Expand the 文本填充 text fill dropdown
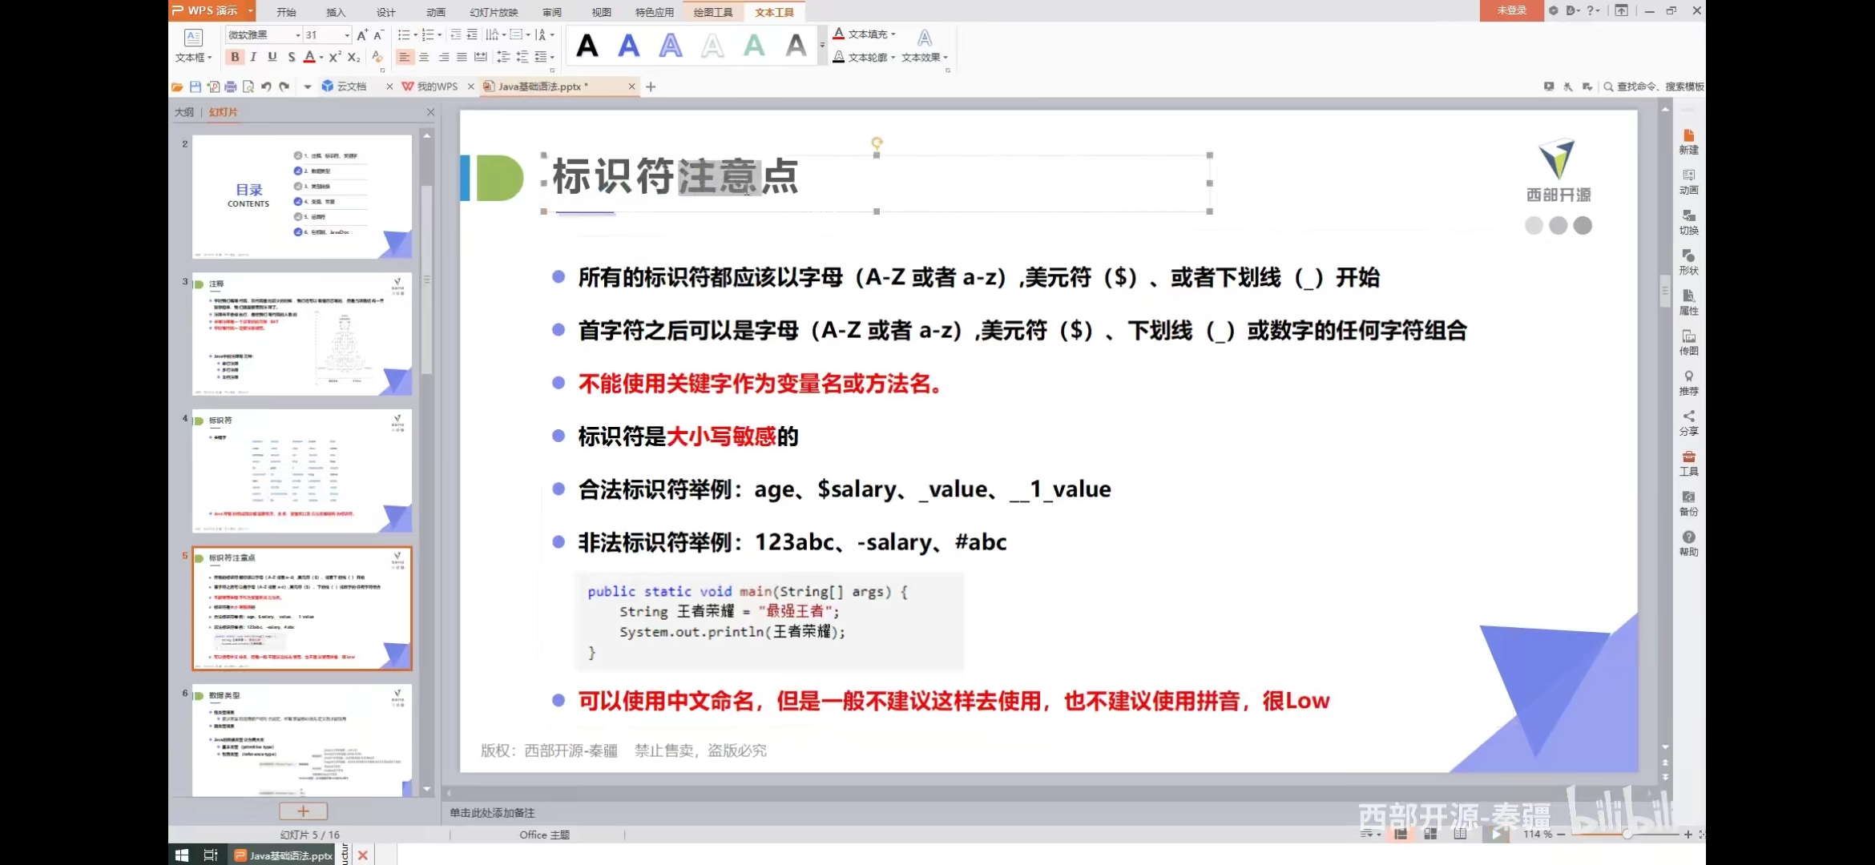The image size is (1875, 865). (x=893, y=34)
